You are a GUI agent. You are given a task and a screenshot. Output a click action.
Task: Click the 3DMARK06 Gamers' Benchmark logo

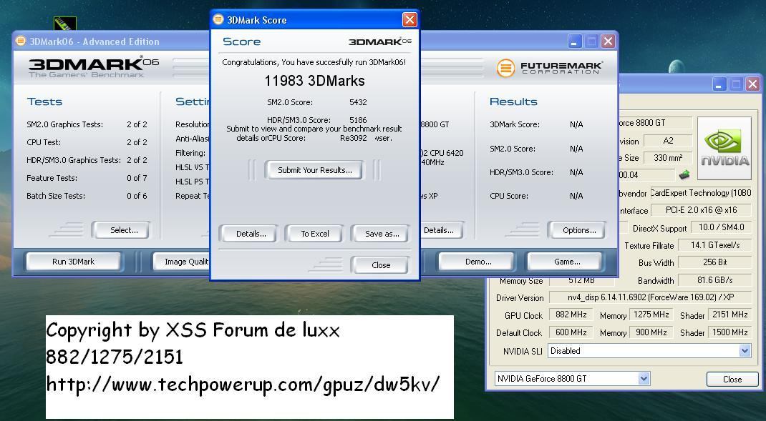(93, 67)
